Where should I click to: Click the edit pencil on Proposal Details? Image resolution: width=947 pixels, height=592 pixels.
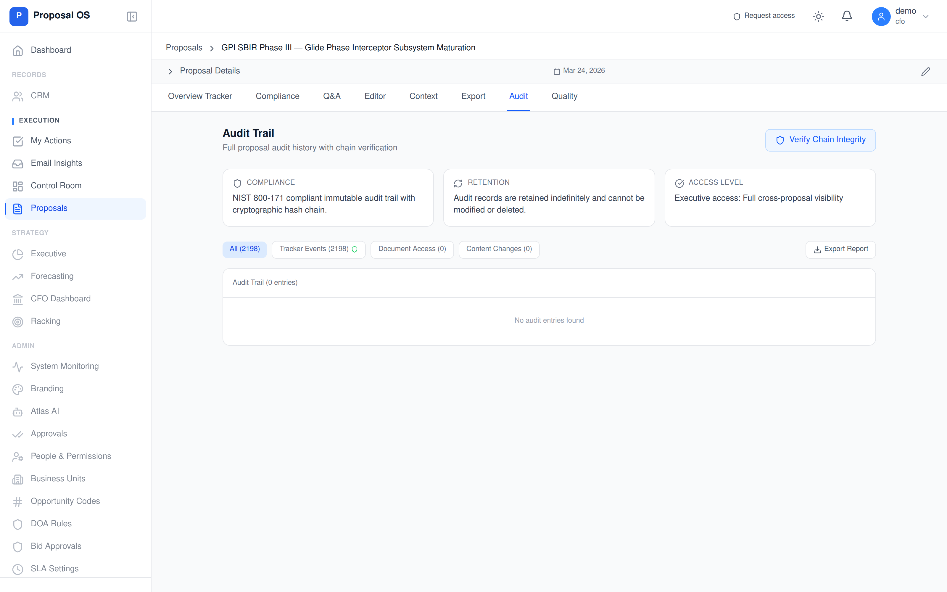pyautogui.click(x=925, y=71)
